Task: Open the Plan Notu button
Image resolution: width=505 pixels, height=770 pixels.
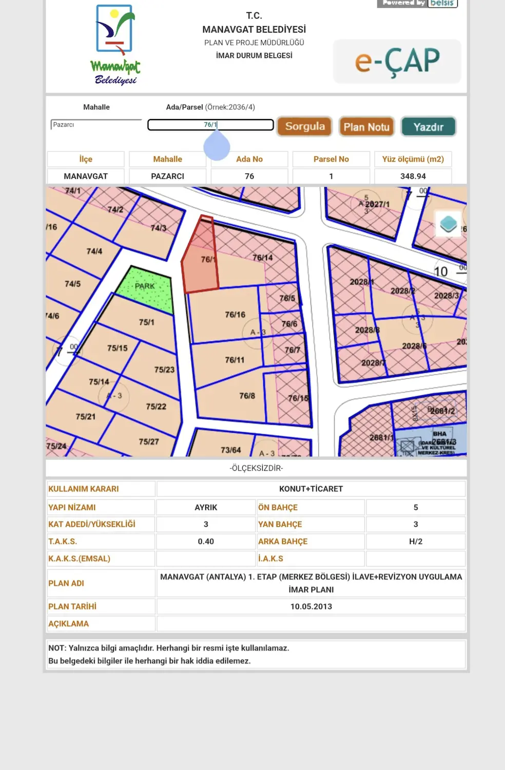Action: [366, 127]
